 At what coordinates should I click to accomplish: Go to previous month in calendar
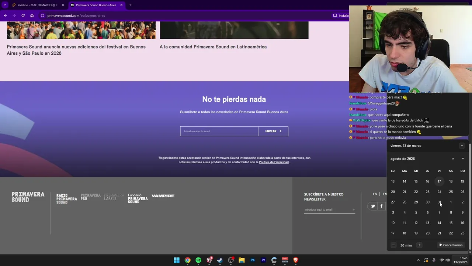tap(453, 158)
